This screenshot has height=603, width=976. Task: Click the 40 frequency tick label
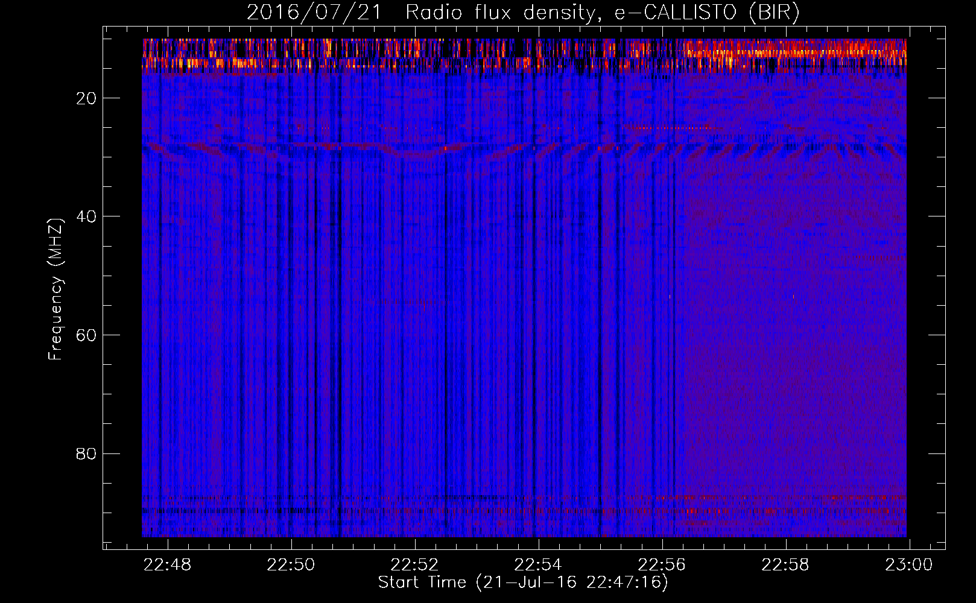tap(87, 216)
